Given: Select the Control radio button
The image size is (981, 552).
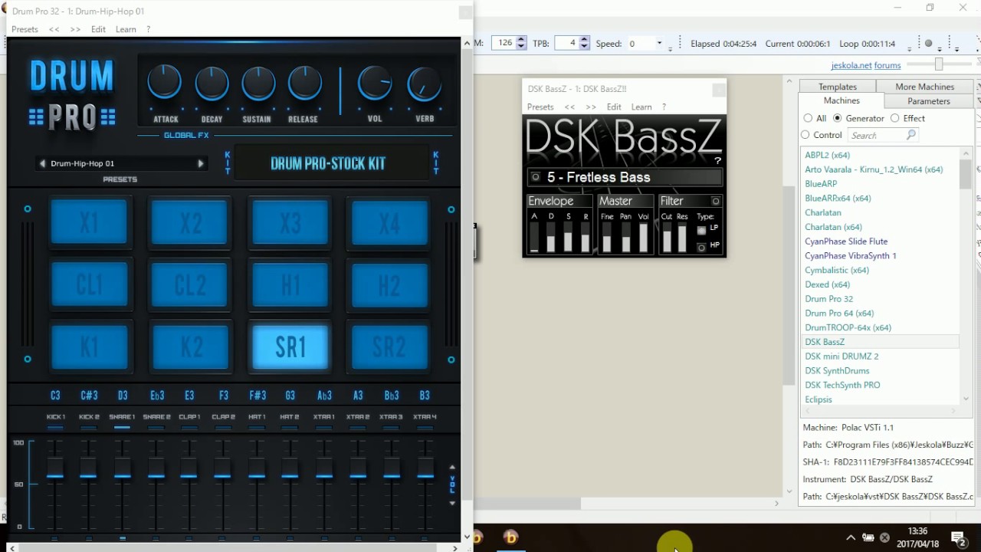Looking at the screenshot, I should [805, 135].
